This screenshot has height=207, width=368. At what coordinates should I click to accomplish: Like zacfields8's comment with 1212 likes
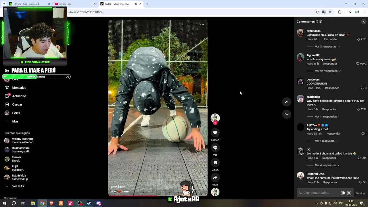coord(359,109)
